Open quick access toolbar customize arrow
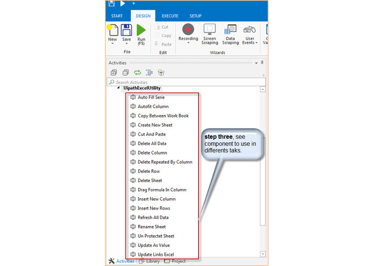Image resolution: width=374 pixels, height=266 pixels. coord(133,3)
